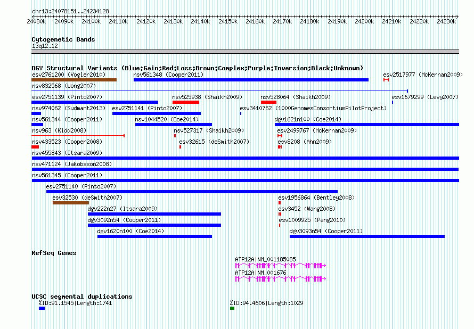Select nsv561345 (Cooper2011) label
The image size is (474, 329).
[67, 175]
